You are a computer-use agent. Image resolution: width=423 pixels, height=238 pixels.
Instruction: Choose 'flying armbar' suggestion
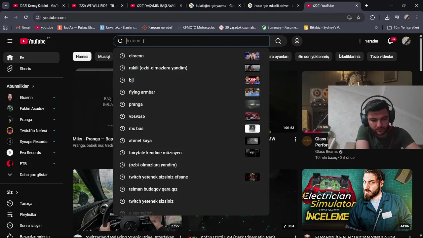pyautogui.click(x=191, y=92)
